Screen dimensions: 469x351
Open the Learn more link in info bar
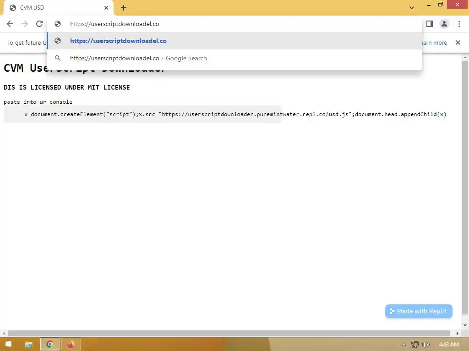pos(434,43)
